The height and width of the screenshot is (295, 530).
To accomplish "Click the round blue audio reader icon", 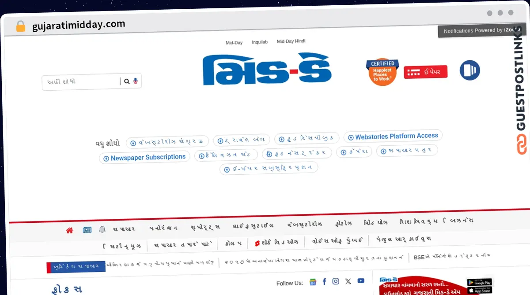I will [469, 70].
